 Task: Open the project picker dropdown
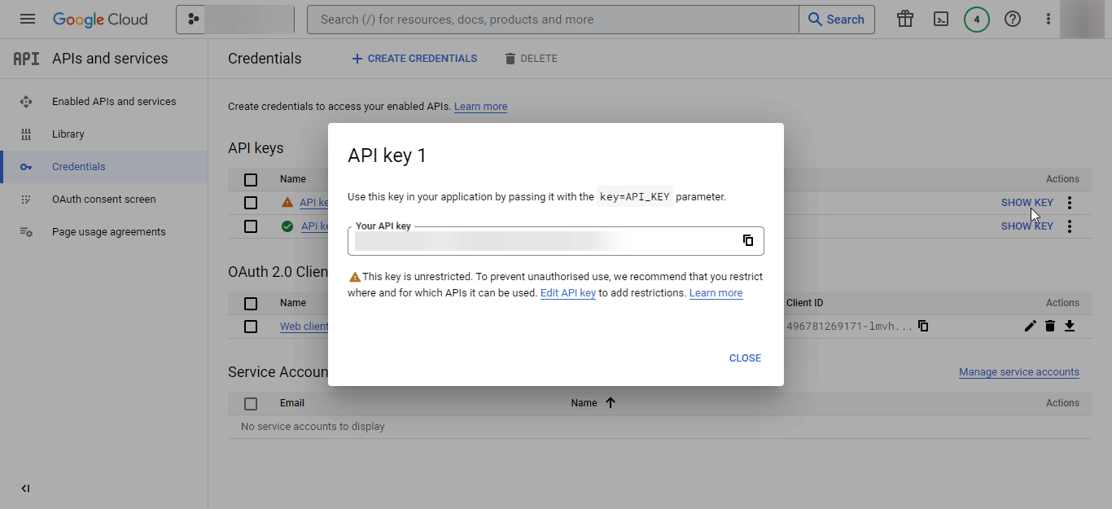point(236,19)
